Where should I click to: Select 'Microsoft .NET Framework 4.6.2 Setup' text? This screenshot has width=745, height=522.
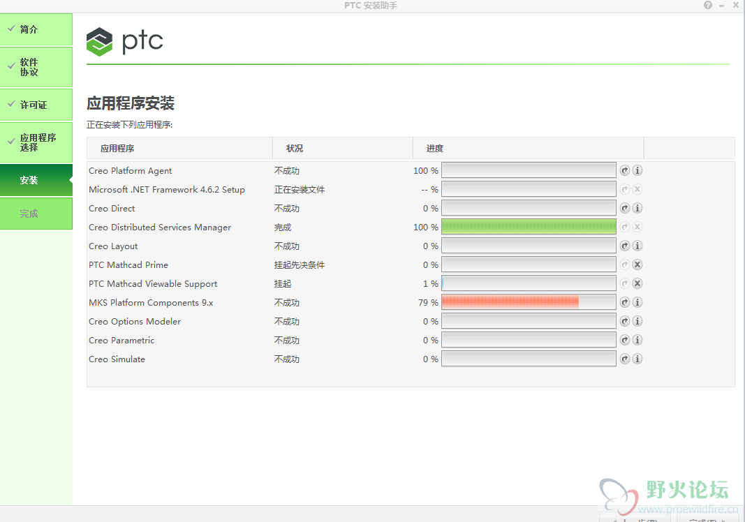167,190
